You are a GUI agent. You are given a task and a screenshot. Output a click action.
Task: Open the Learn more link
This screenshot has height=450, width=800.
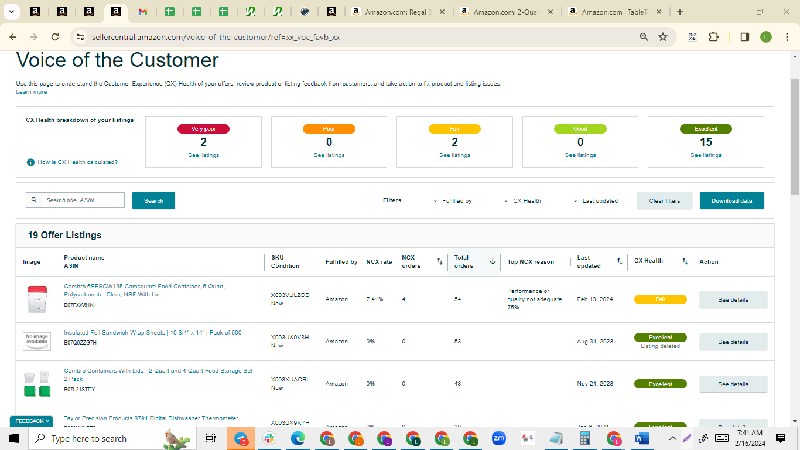(x=32, y=92)
